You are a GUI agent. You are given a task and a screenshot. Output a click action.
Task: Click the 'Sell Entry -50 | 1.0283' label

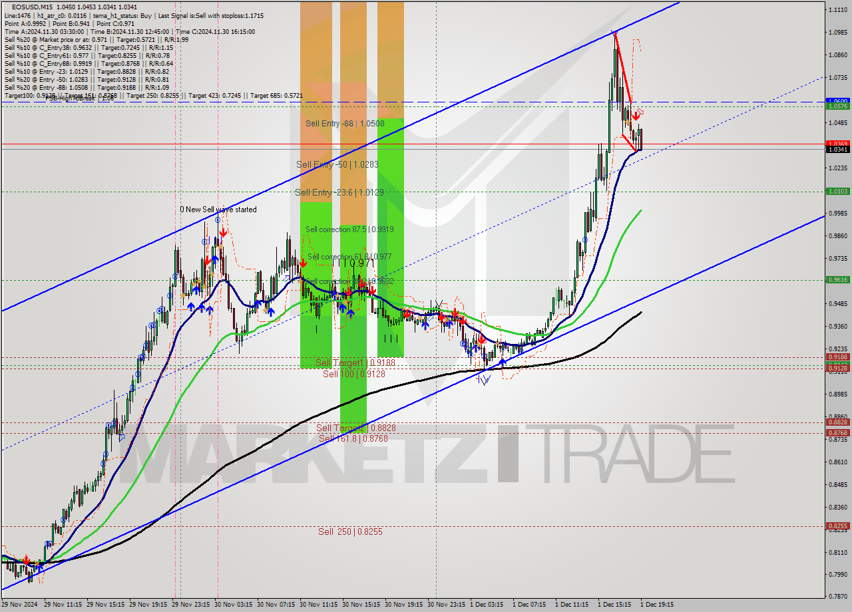click(338, 164)
